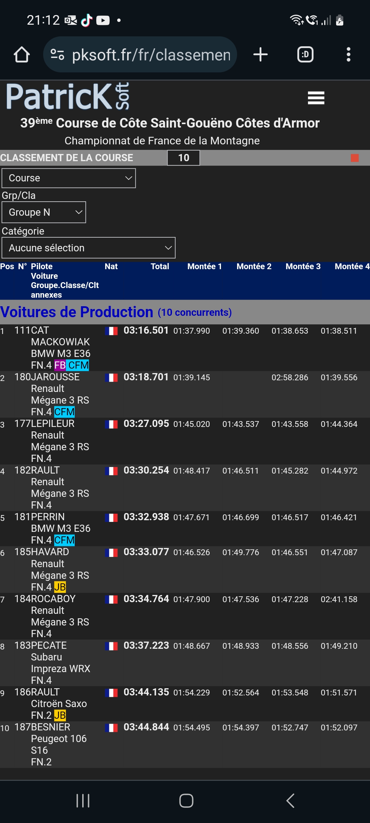Tap the address bar URL pksoft.fr
370x823 pixels.
point(151,55)
